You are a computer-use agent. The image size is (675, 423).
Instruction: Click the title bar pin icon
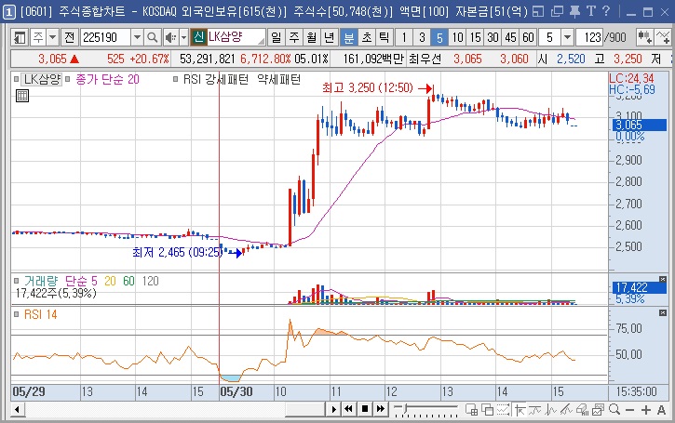[x=574, y=11]
